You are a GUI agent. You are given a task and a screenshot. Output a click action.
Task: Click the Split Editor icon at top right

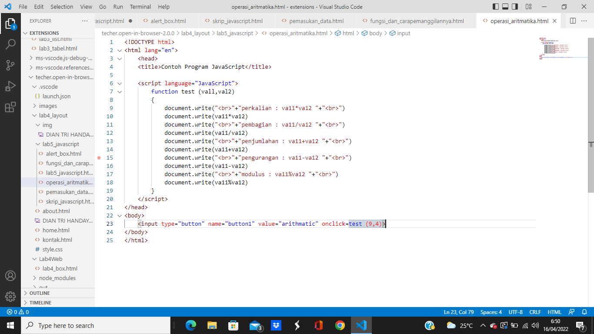tap(573, 20)
